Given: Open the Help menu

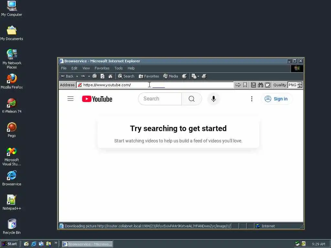Looking at the screenshot, I should point(131,68).
